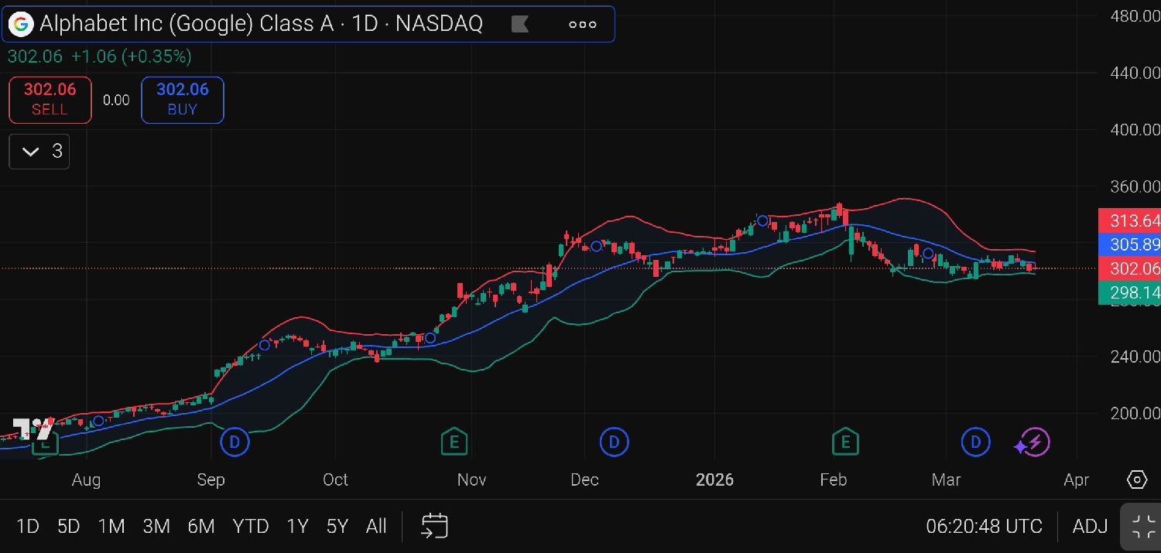Open timezone menu at 06:20:48 UTC
This screenshot has width=1161, height=553.
984,527
